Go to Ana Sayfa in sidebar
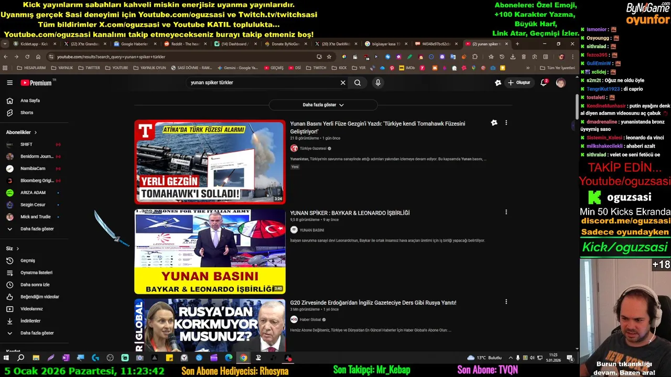 [x=30, y=101]
